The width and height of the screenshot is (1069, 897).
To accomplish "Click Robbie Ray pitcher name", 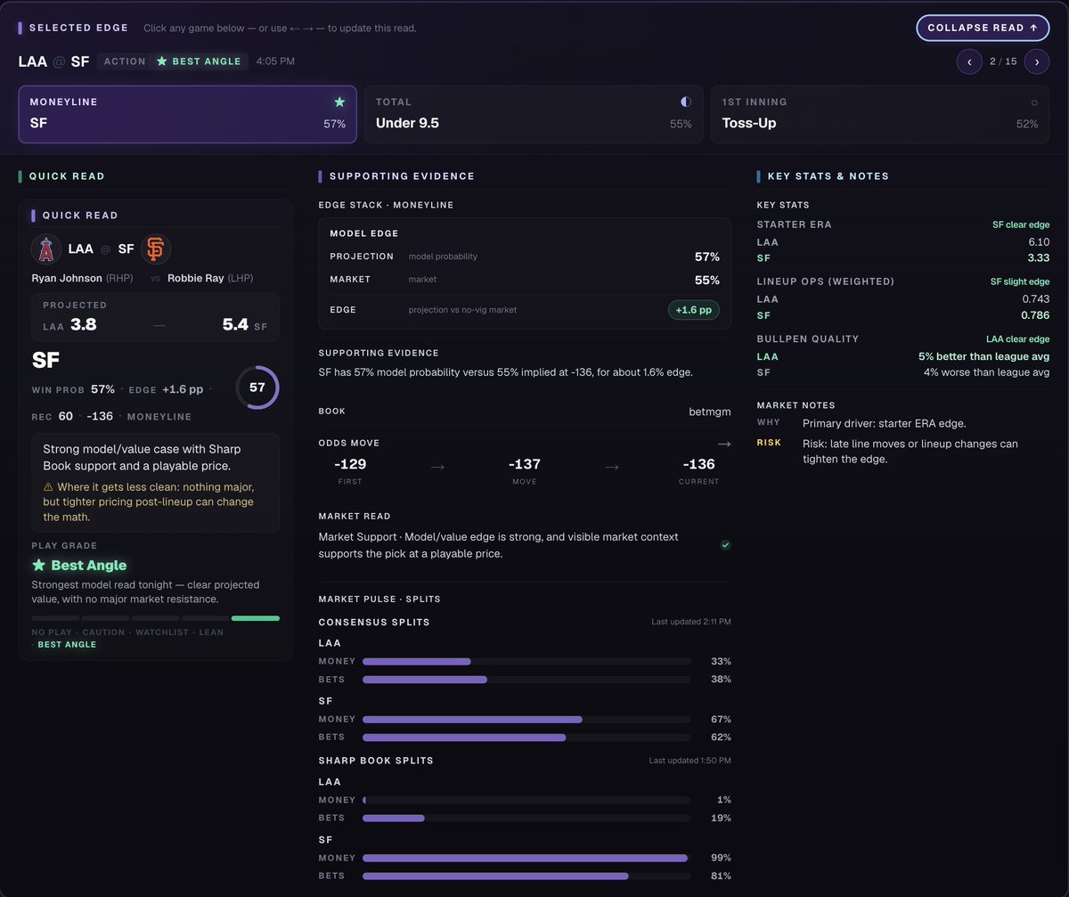I will click(198, 278).
